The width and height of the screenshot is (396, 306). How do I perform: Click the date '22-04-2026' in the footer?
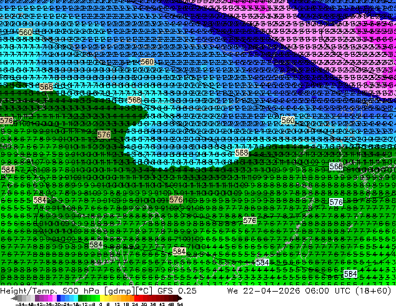pyautogui.click(x=272, y=291)
